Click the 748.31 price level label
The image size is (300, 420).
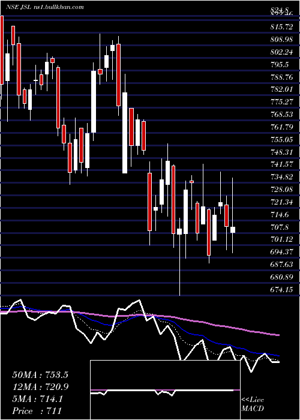(281, 152)
